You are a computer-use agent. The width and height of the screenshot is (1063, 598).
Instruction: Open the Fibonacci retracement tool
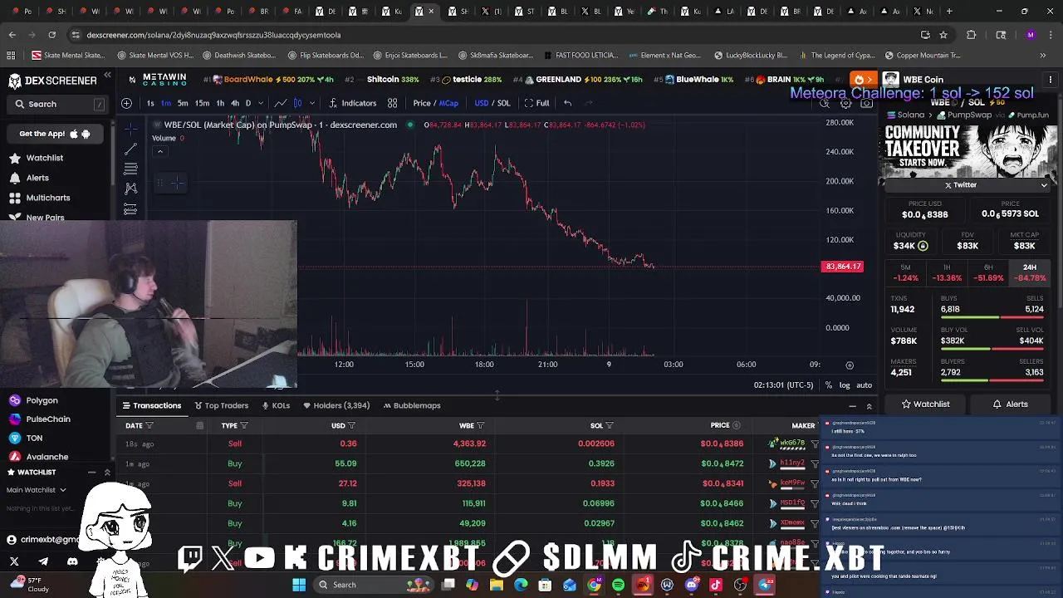pos(130,169)
